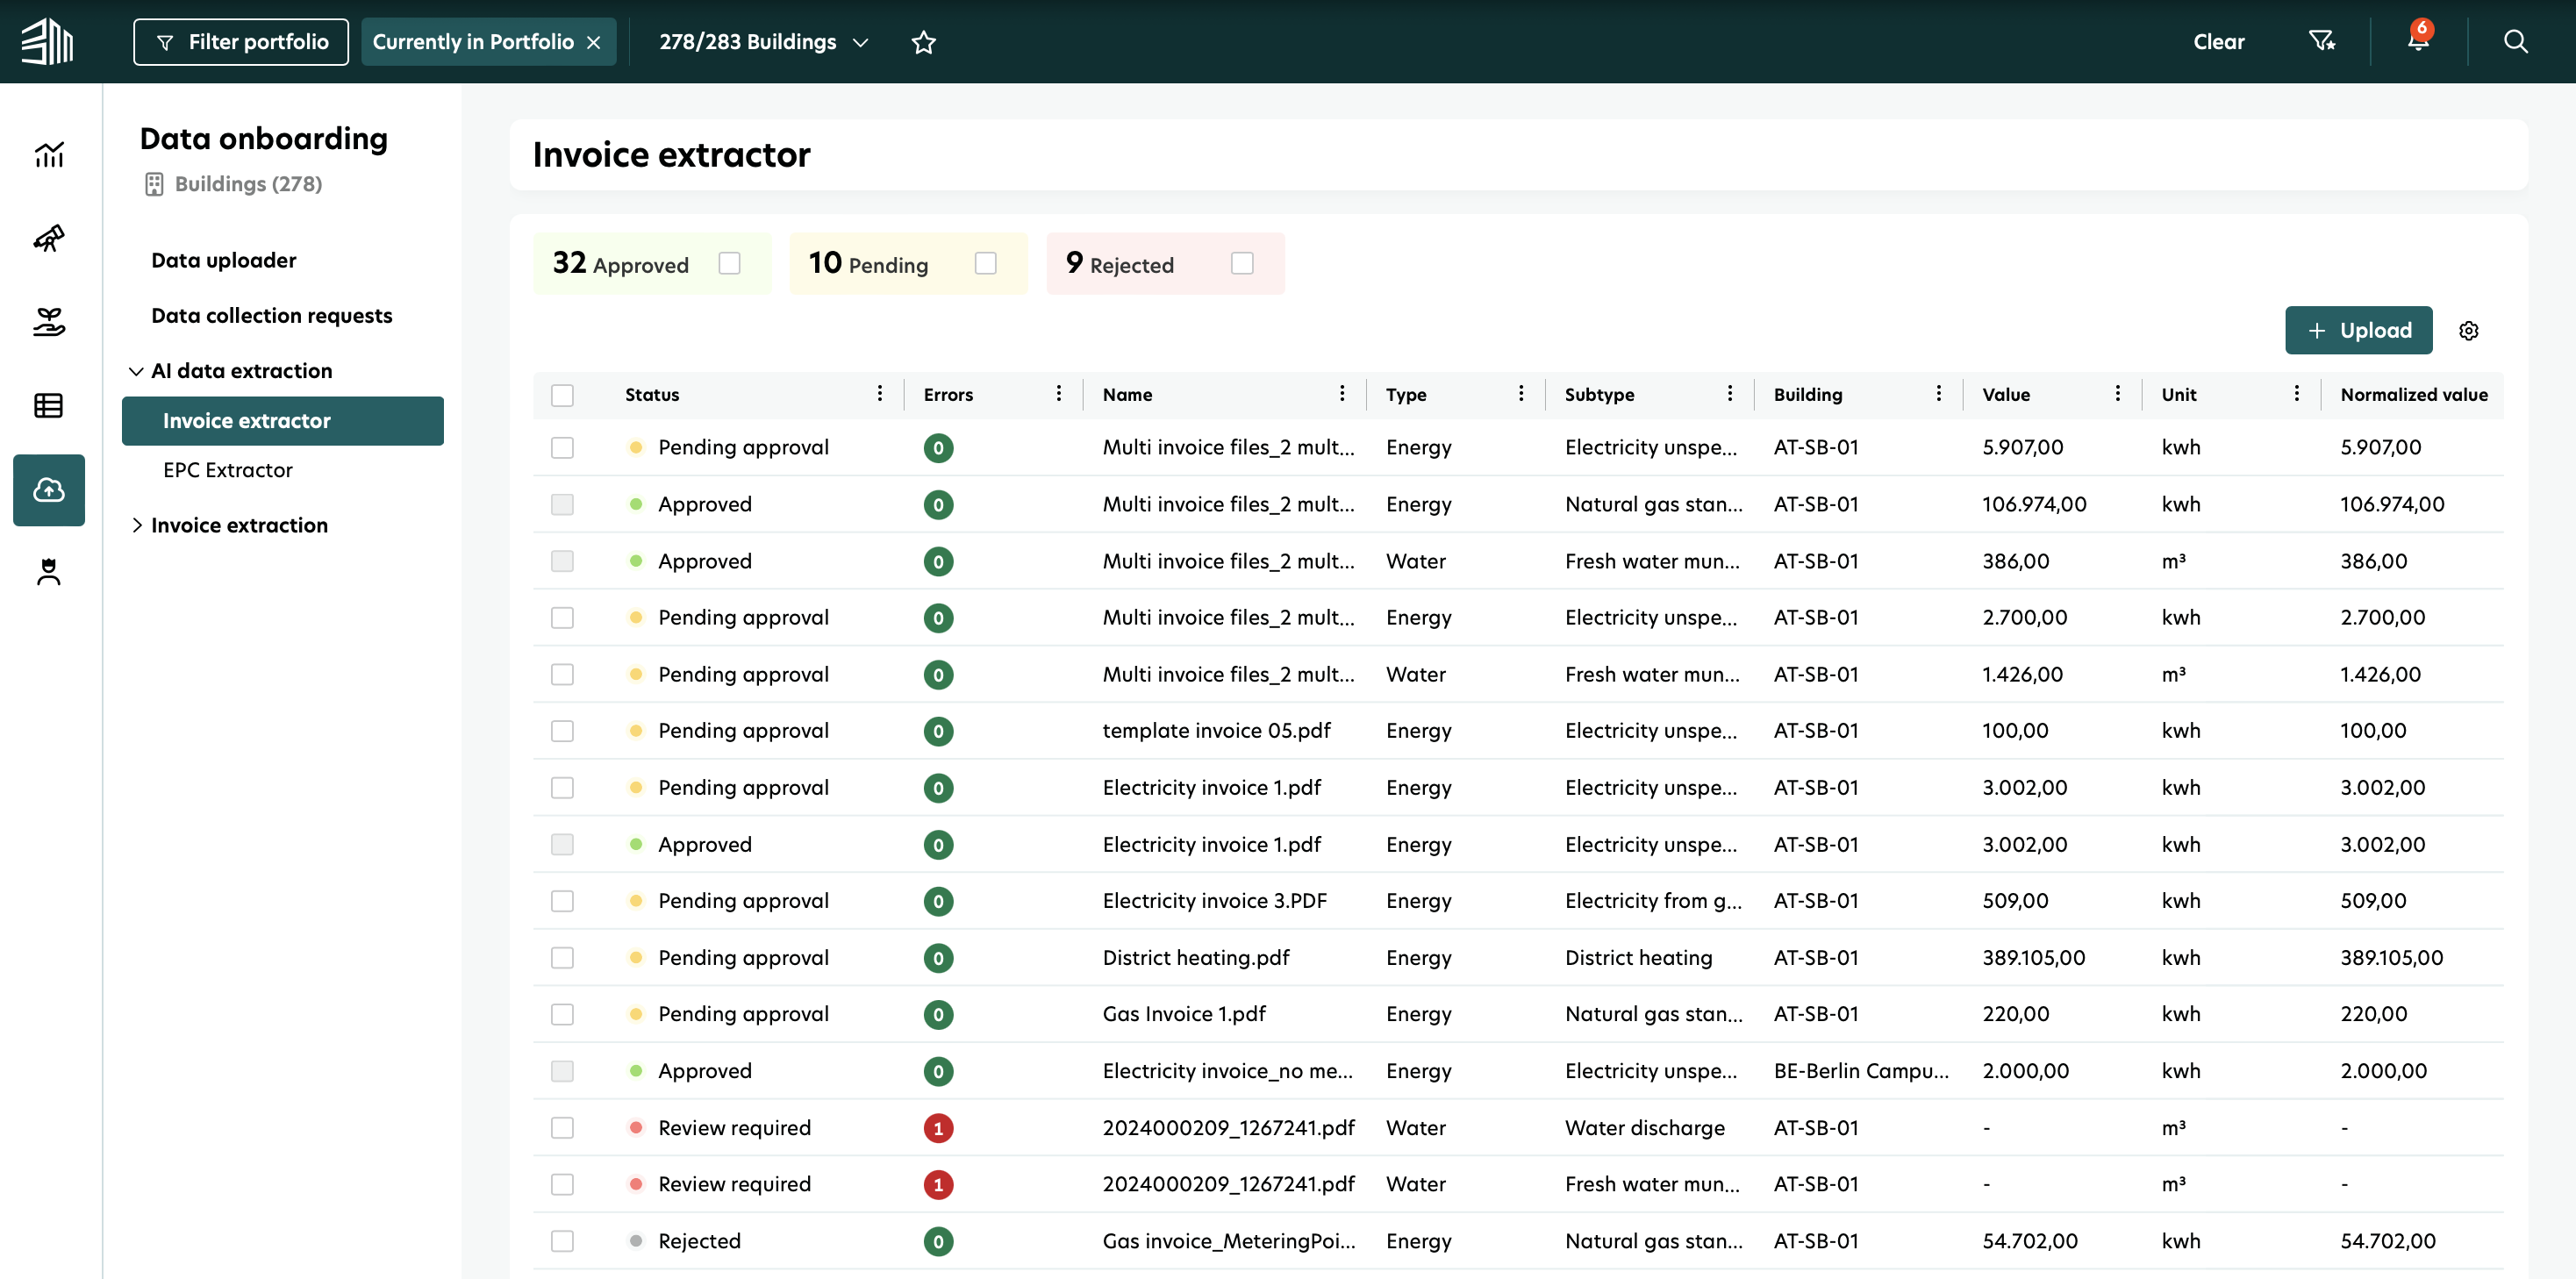Toggle the 9 Rejected filter checkbox
The width and height of the screenshot is (2576, 1279).
pos(1241,263)
